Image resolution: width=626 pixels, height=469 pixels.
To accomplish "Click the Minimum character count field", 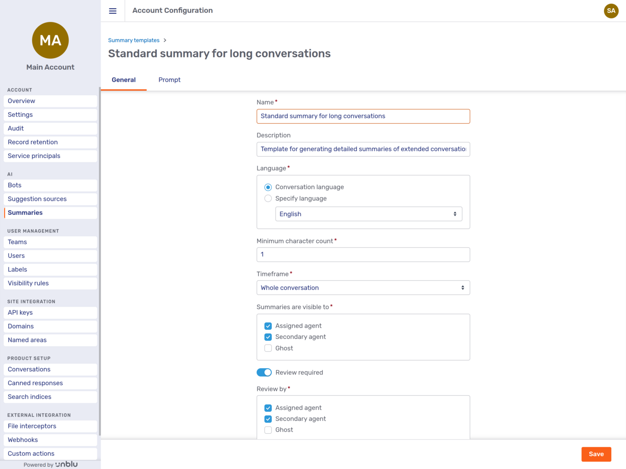I will 363,255.
